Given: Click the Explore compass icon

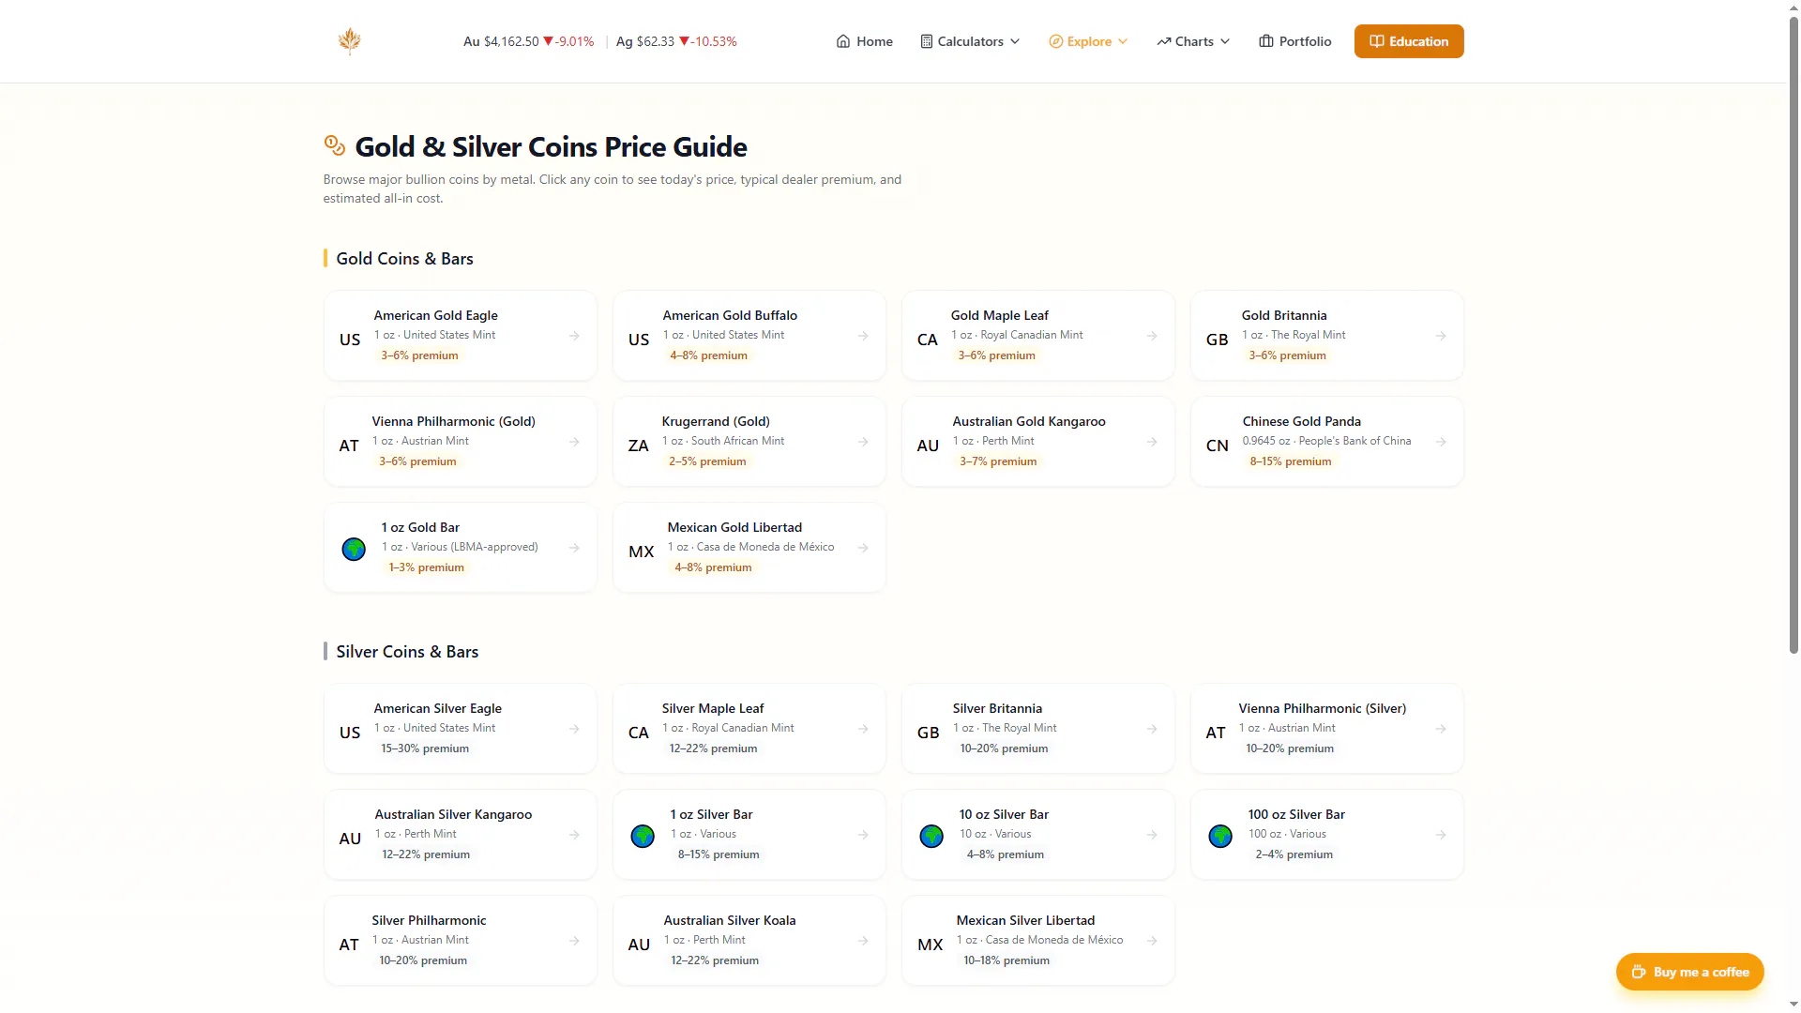Looking at the screenshot, I should coord(1055,41).
